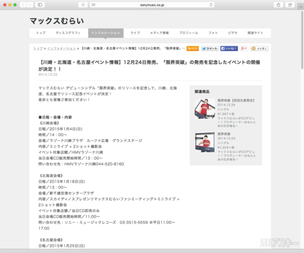Open a new tab with plus button

point(301,7)
